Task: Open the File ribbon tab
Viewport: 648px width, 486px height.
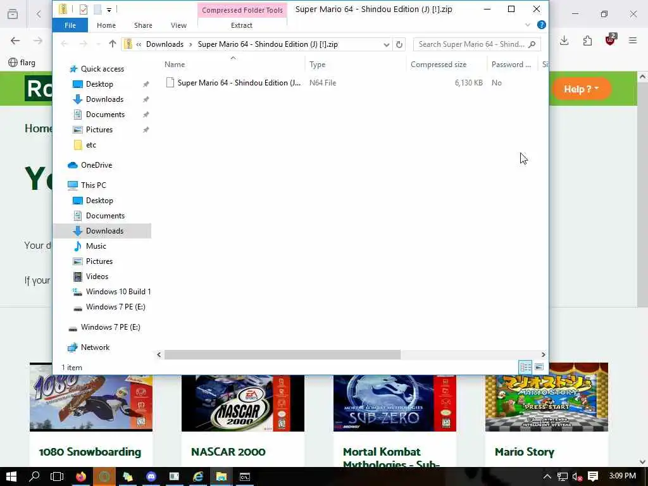Action: point(70,25)
